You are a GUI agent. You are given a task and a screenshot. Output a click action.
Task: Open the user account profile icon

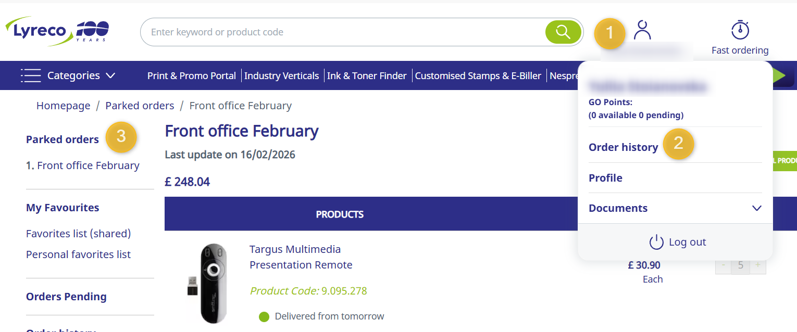click(642, 30)
